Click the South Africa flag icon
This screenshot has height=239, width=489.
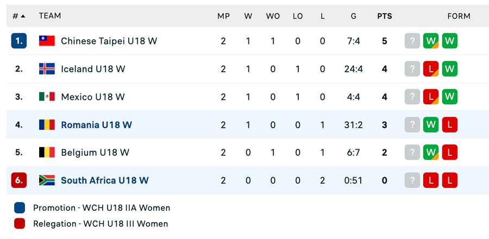point(47,180)
